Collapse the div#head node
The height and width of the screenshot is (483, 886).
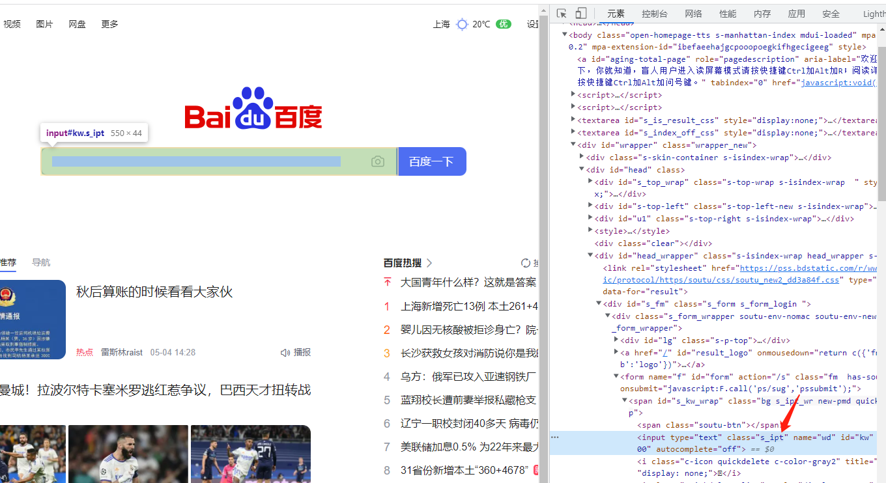582,169
